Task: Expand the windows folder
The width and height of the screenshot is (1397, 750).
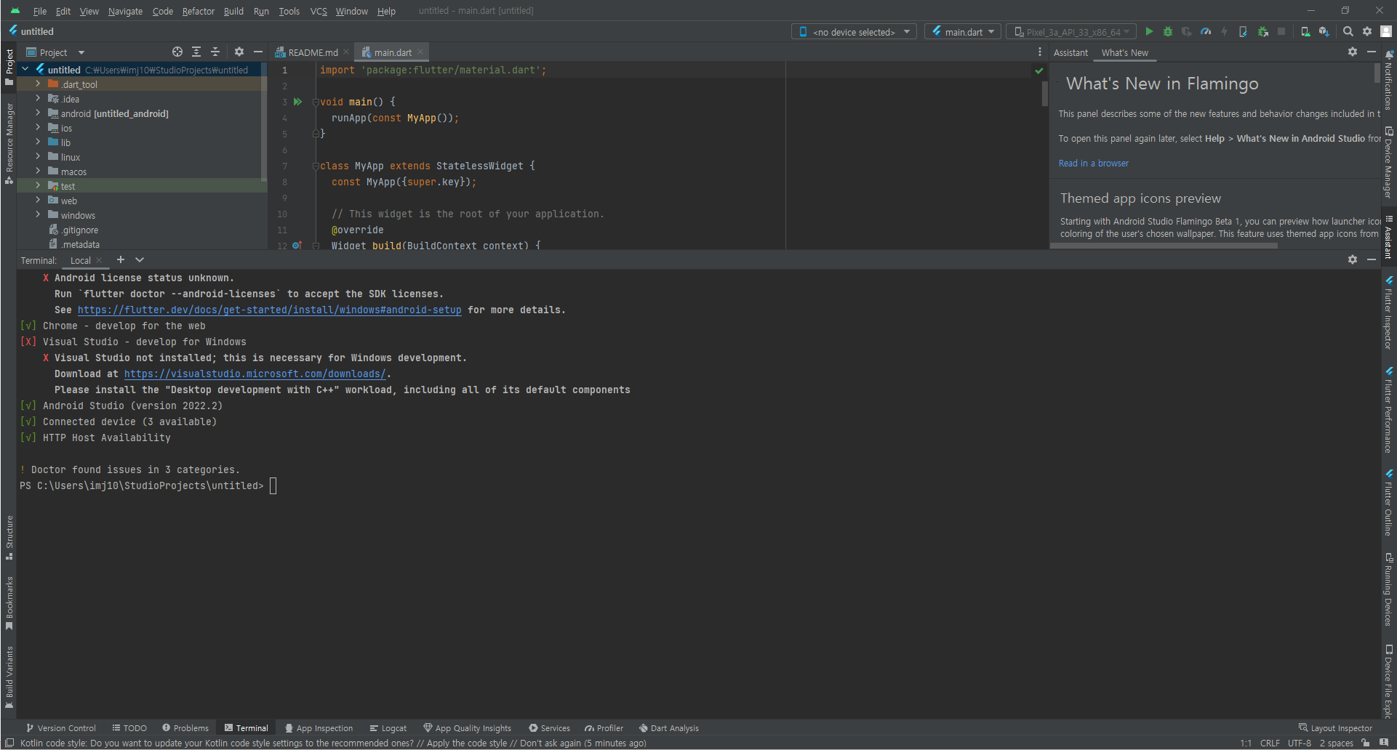Action: pyautogui.click(x=38, y=215)
